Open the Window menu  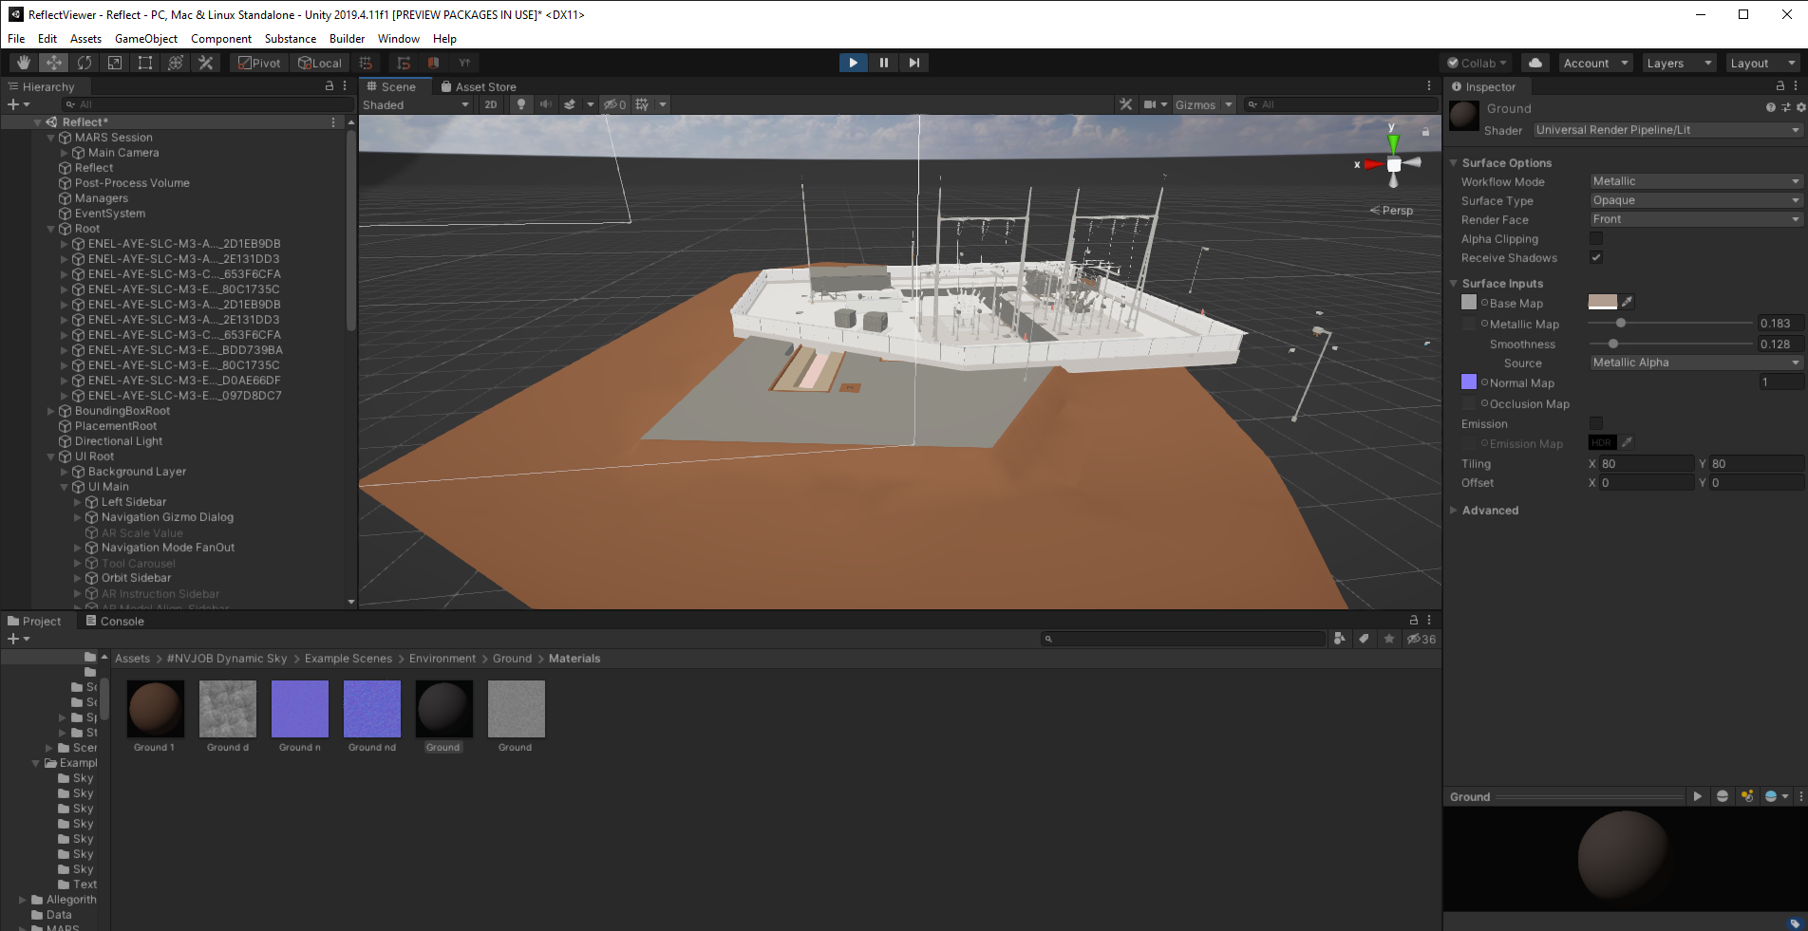[399, 39]
